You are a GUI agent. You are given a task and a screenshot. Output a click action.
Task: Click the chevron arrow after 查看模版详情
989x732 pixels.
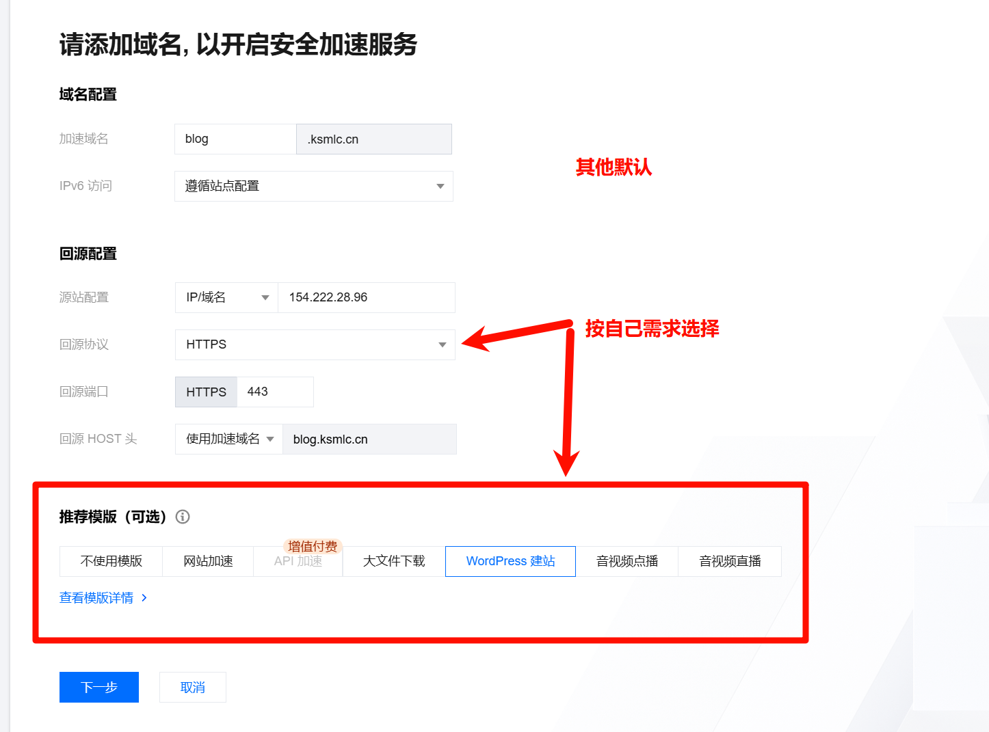[x=144, y=598]
